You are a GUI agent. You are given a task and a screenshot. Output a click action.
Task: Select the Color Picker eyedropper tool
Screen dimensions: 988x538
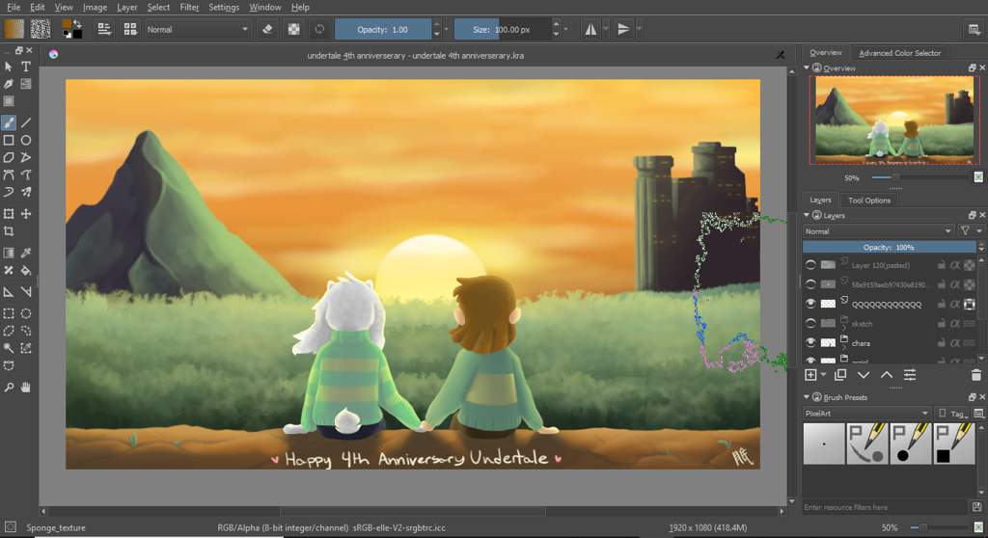tap(26, 254)
